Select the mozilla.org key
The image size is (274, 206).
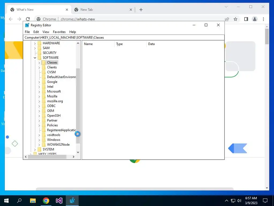[55, 101]
